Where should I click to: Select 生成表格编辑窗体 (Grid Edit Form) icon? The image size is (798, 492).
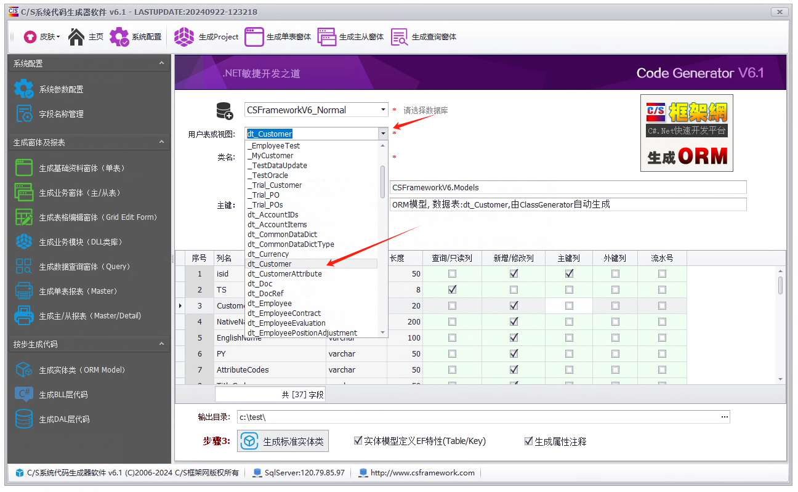click(24, 217)
